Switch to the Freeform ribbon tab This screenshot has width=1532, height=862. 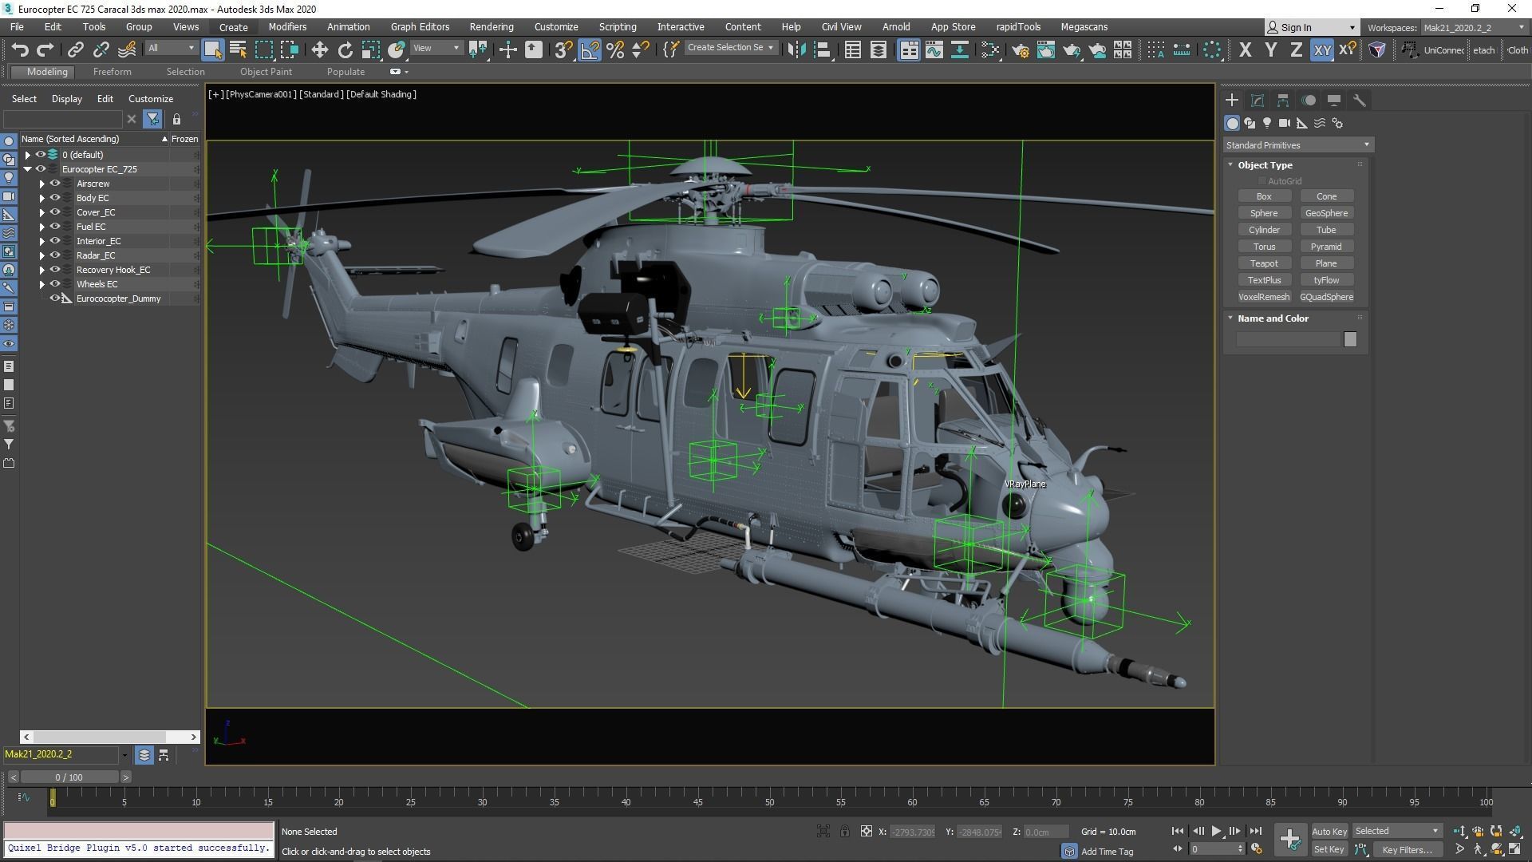112,72
